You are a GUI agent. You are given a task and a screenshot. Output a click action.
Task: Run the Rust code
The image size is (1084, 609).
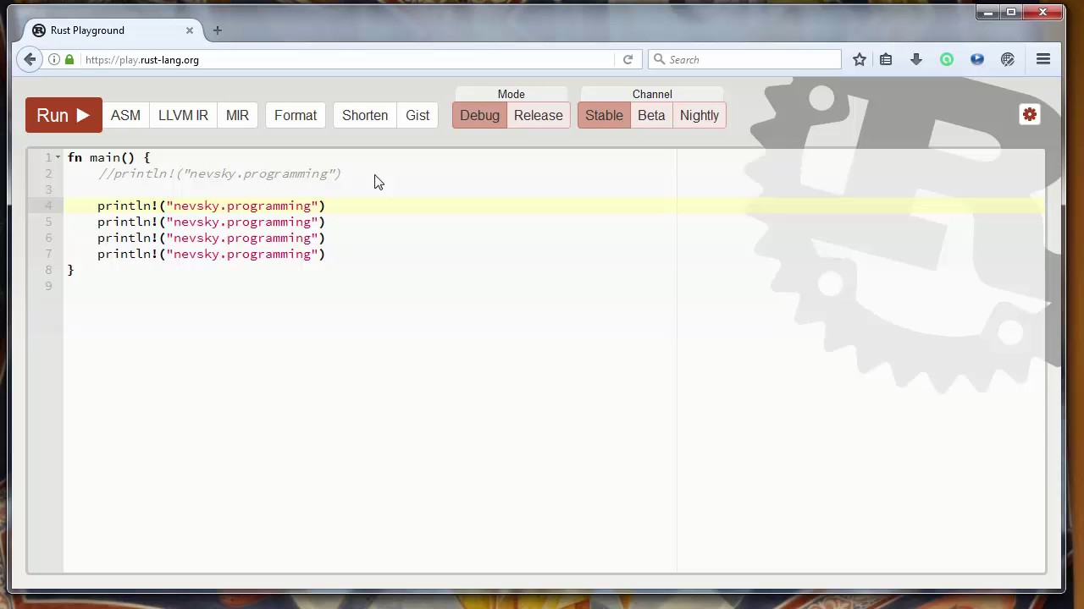[64, 115]
